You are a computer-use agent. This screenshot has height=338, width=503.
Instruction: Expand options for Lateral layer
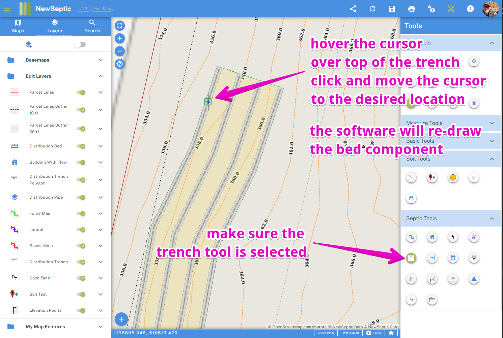101,230
